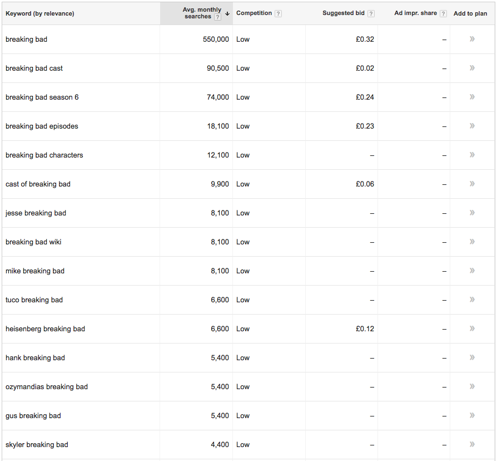Viewport: 497px width, 461px height.
Task: Click the 550,000 search volume cell
Action: pyautogui.click(x=216, y=40)
